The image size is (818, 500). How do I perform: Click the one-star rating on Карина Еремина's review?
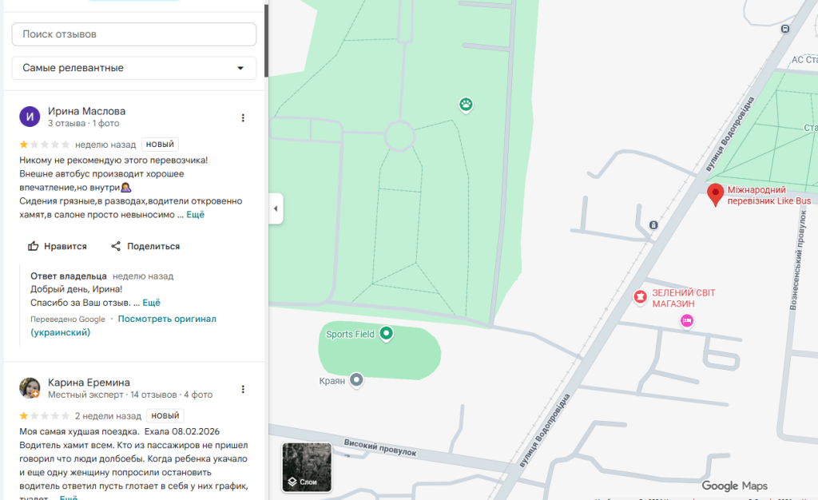tap(44, 416)
